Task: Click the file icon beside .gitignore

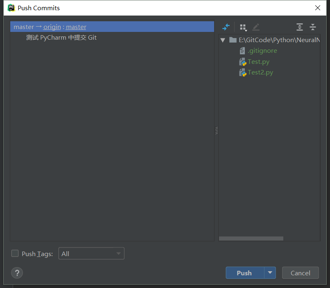Action: (242, 51)
